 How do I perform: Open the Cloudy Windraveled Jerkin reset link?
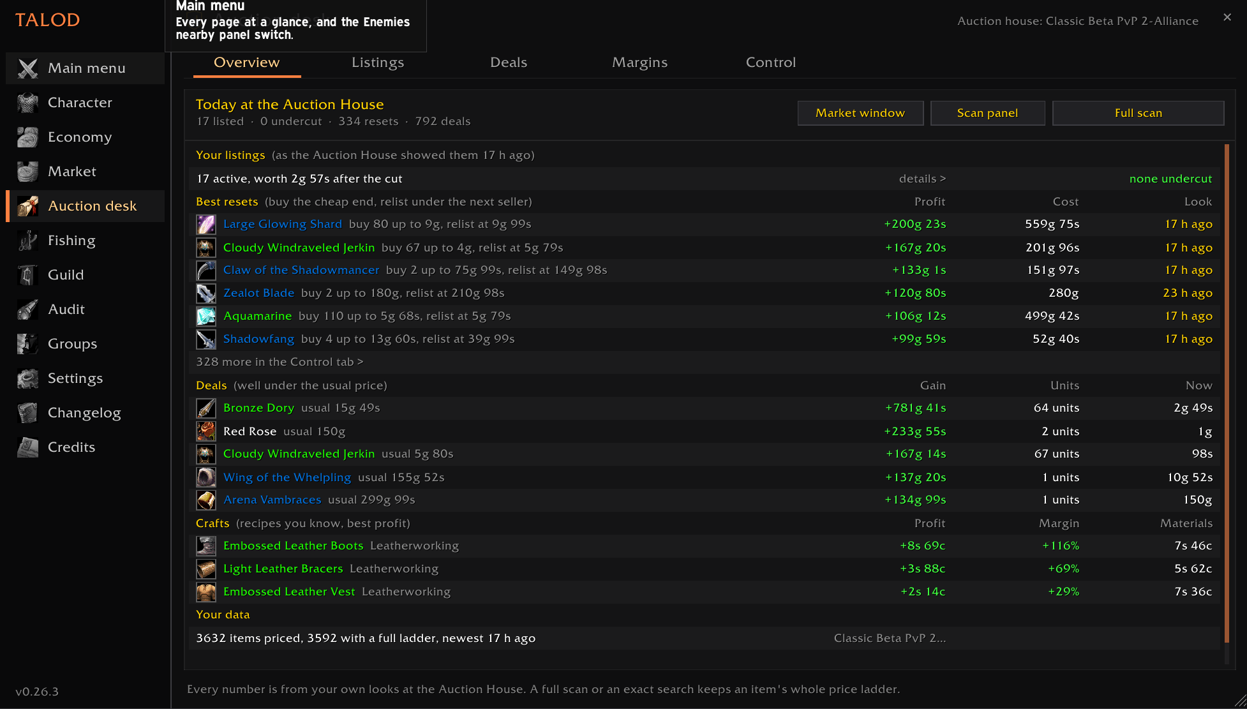(299, 248)
